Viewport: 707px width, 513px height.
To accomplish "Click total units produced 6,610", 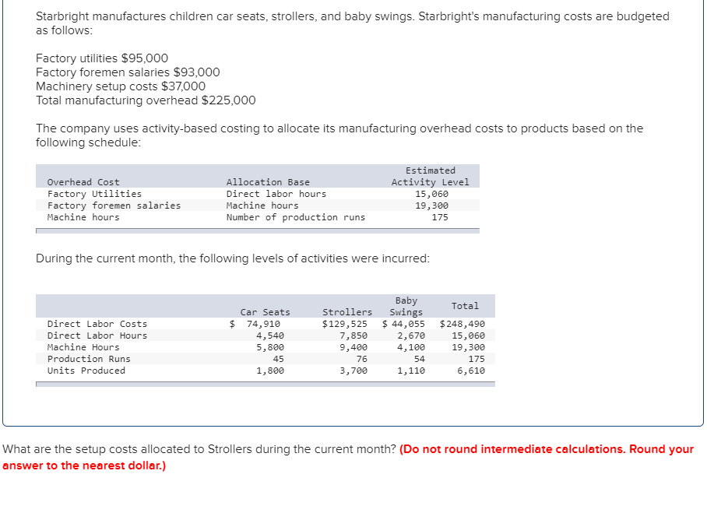I will pos(471,371).
